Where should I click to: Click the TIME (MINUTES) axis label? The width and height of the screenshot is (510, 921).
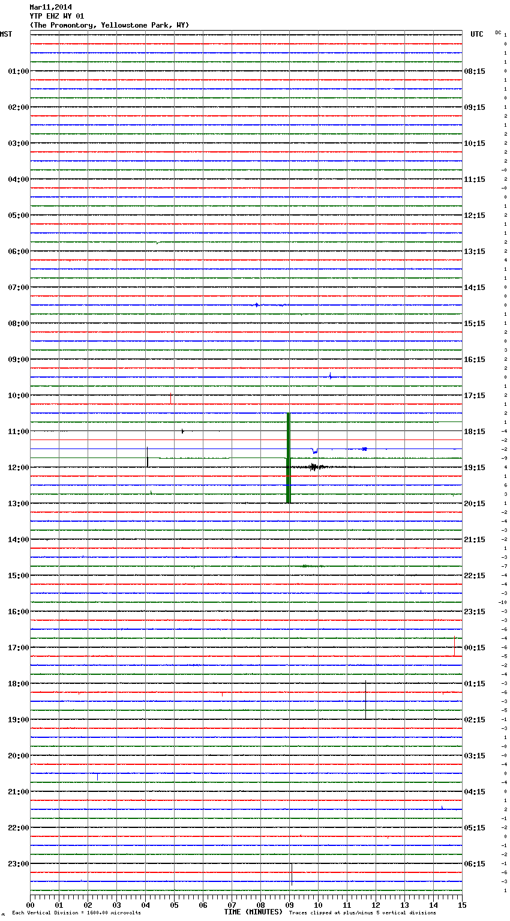(253, 912)
